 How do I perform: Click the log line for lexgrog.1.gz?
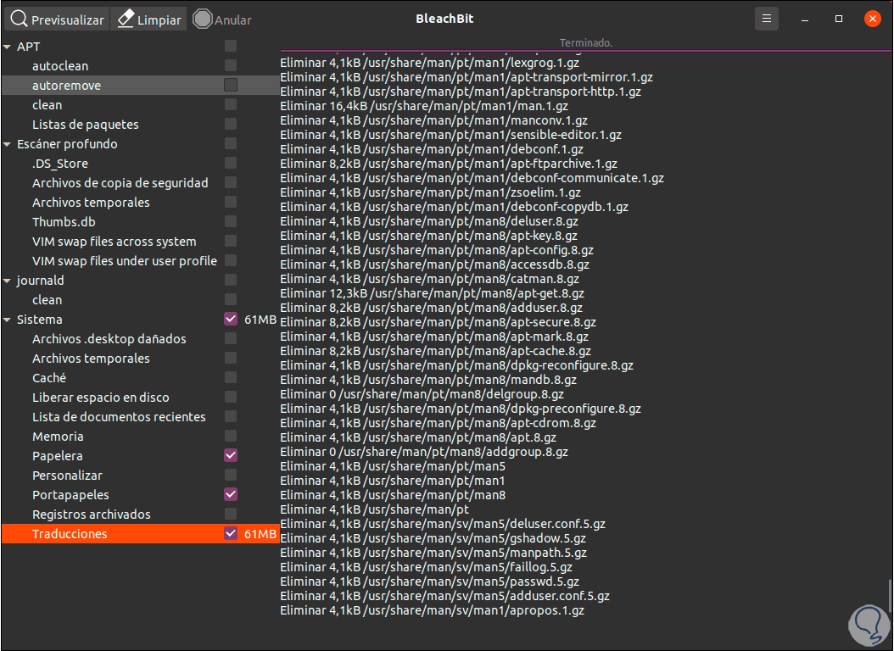(x=429, y=63)
